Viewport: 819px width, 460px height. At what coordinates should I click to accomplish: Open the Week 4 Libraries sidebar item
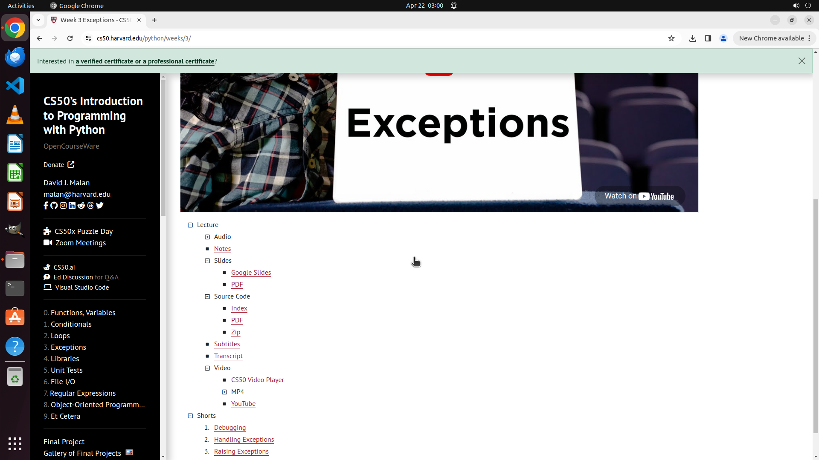click(x=65, y=359)
